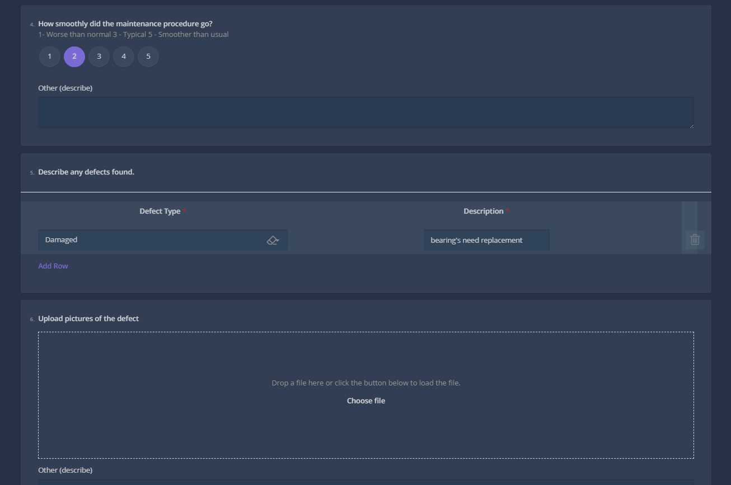731x485 pixels.
Task: Clear the Damaged defect type selection
Action: pos(273,239)
